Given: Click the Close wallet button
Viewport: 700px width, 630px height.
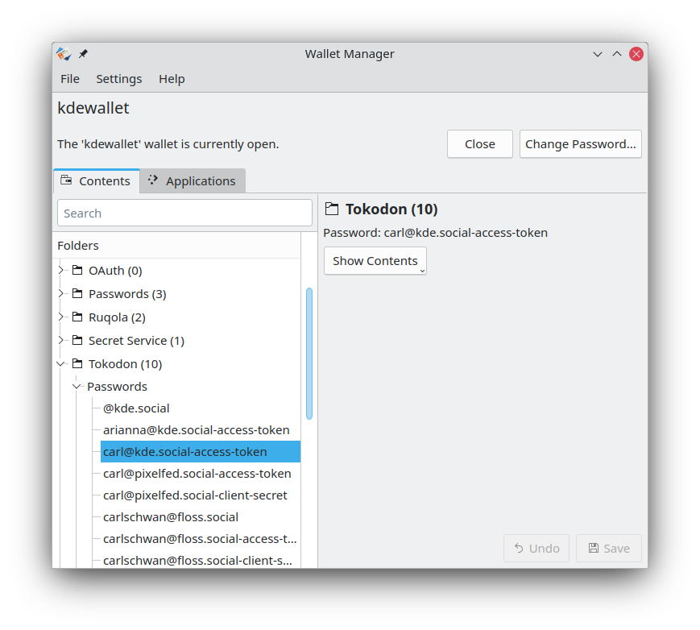Looking at the screenshot, I should 479,144.
